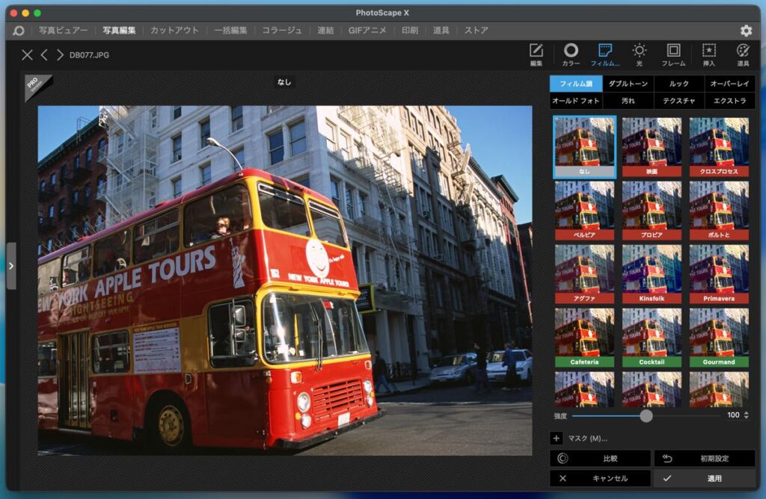Go to next photo arrow

[60, 55]
